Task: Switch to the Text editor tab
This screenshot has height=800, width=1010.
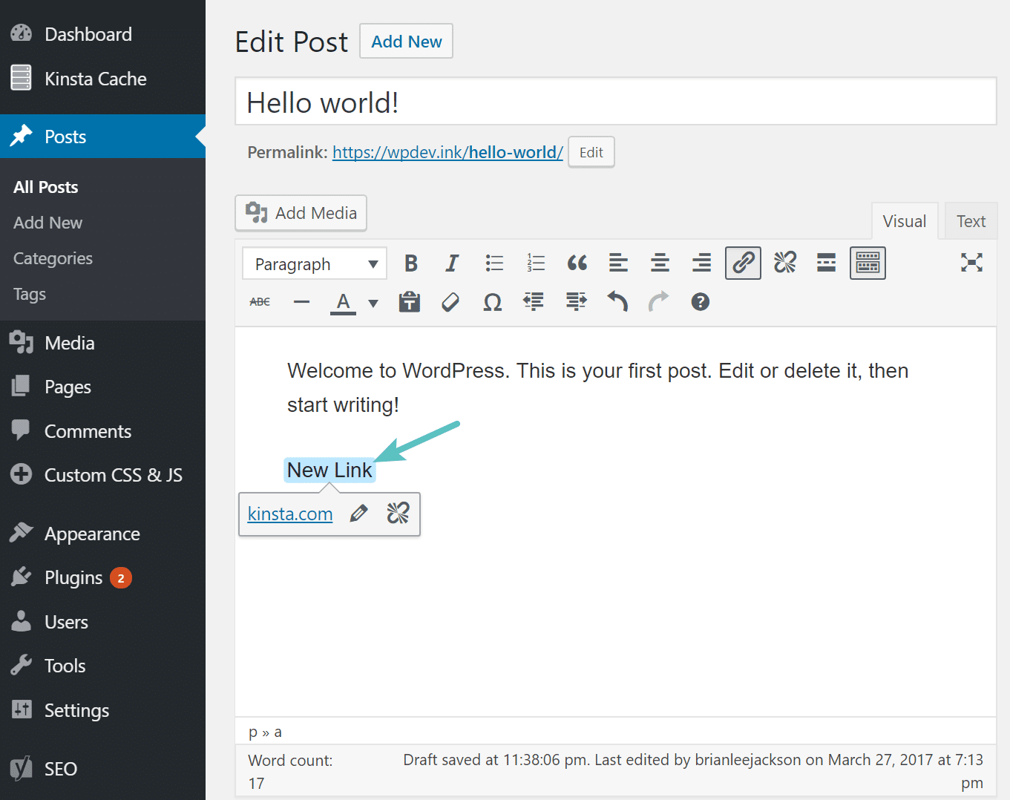Action: [x=970, y=220]
